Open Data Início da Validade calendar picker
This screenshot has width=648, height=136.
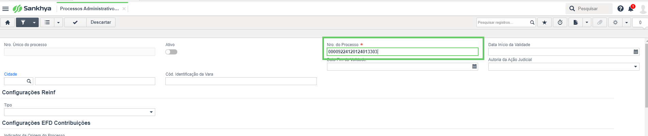[636, 52]
